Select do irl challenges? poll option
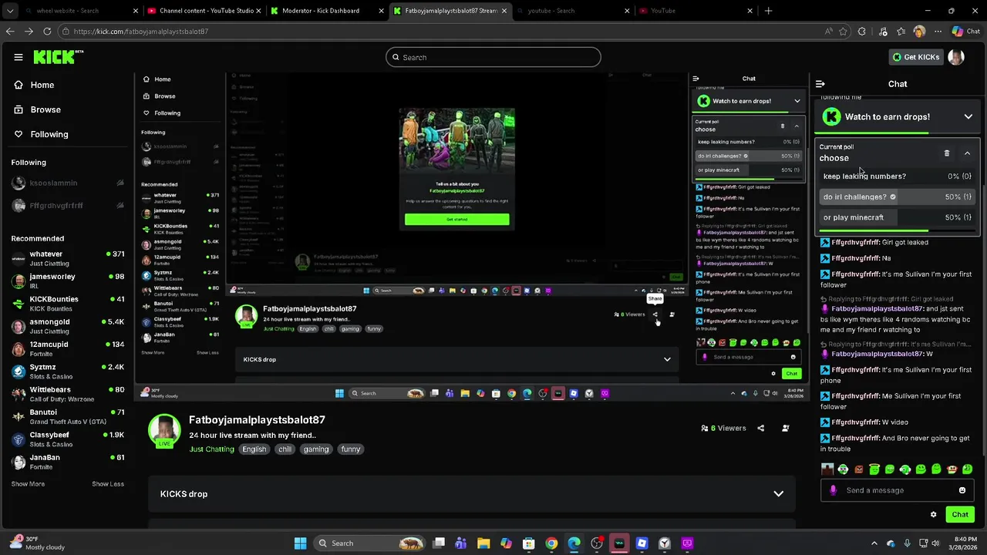Screen dimensions: 987x555 [x=898, y=197]
